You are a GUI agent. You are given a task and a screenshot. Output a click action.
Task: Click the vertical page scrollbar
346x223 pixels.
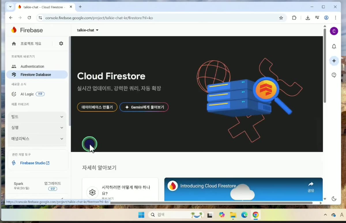(x=325, y=66)
